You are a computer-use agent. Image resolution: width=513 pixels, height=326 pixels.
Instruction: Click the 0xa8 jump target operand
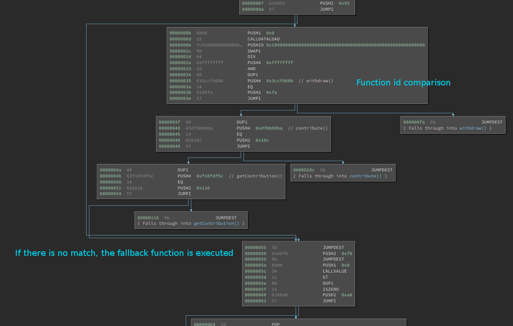(x=346, y=295)
